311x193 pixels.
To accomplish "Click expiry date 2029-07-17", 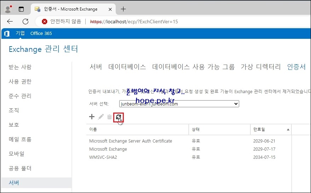I will click(x=264, y=149).
